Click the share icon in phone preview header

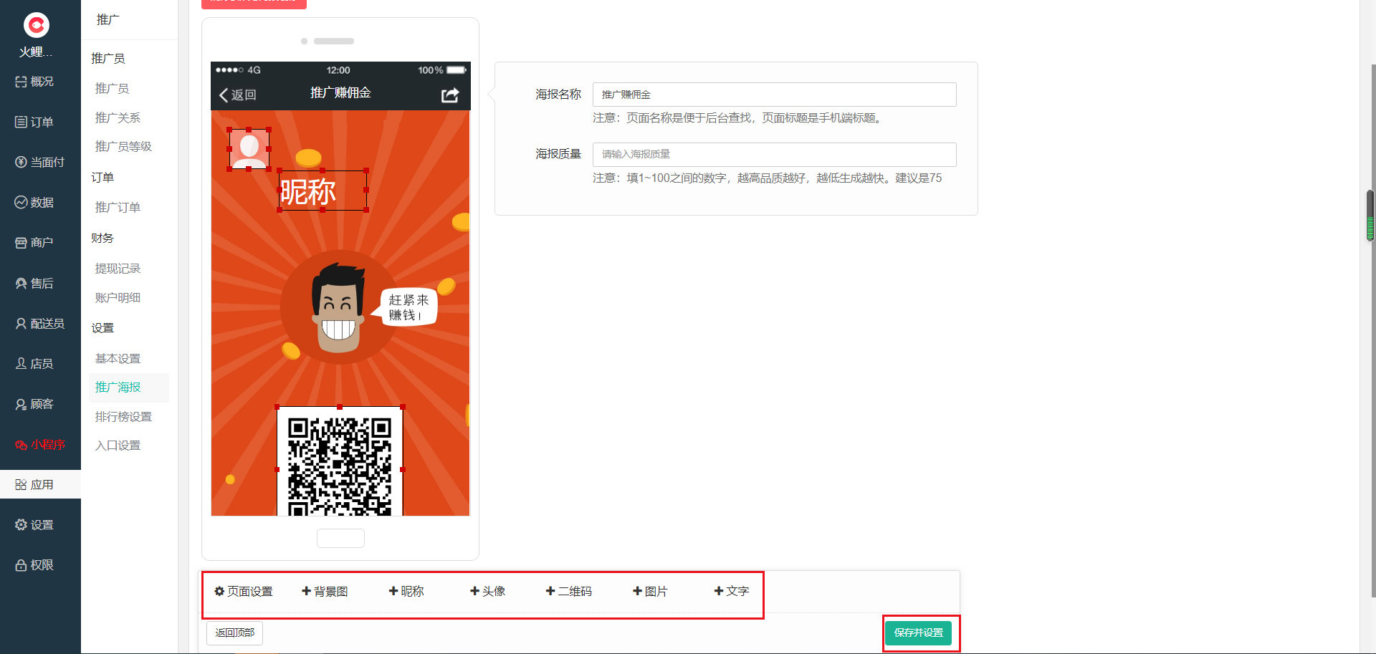point(450,95)
